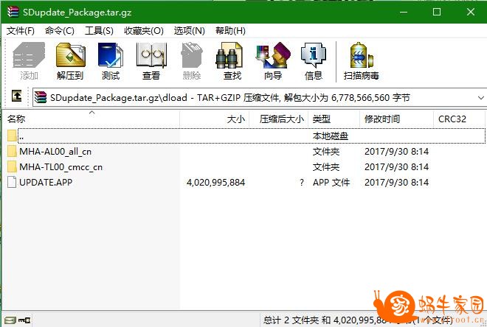Click the address bar path text
This screenshot has width=487, height=327.
tap(229, 98)
